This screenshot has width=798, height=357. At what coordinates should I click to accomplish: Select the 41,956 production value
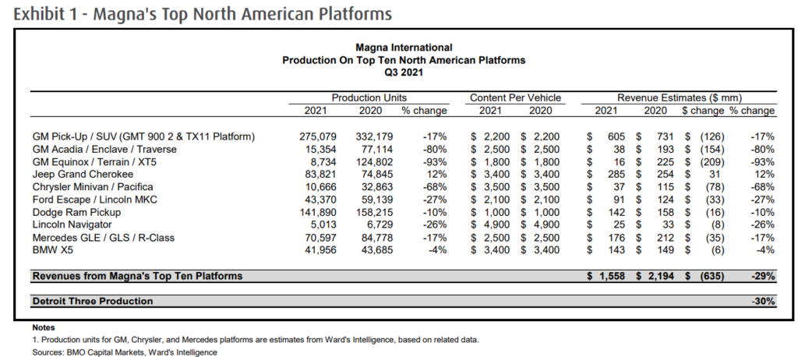pos(320,250)
